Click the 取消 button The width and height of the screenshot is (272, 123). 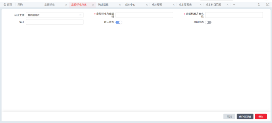[x=229, y=116]
